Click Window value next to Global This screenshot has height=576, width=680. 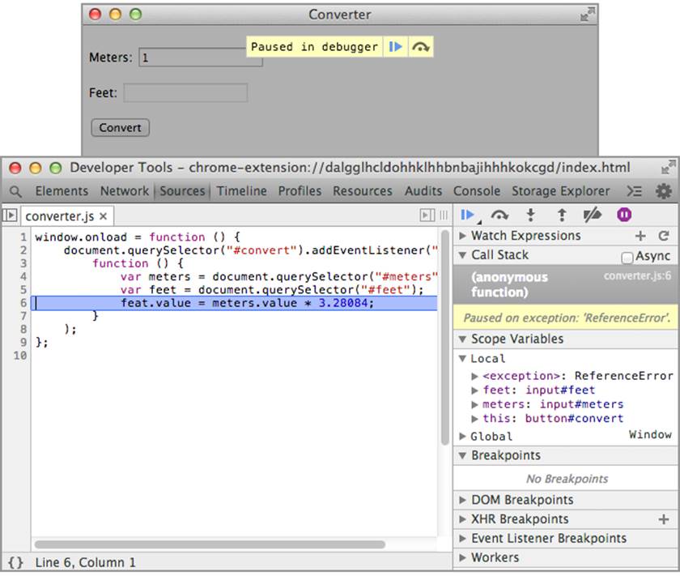point(650,434)
